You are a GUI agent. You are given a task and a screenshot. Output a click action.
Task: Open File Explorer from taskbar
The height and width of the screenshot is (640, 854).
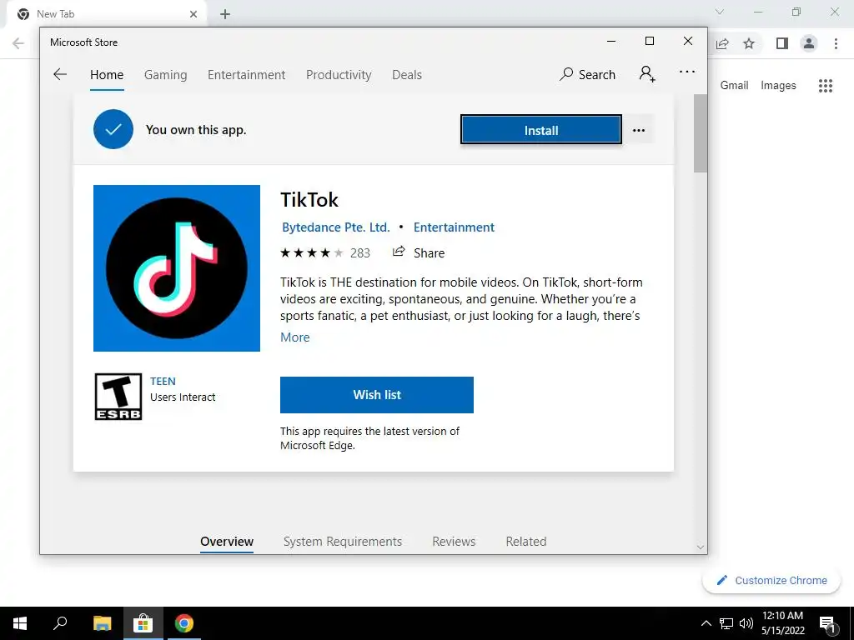click(102, 623)
